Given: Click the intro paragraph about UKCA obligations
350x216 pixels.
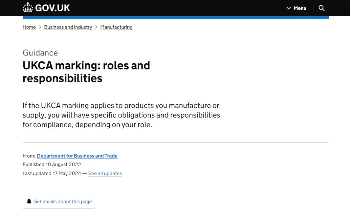Looking at the screenshot, I should 121,115.
